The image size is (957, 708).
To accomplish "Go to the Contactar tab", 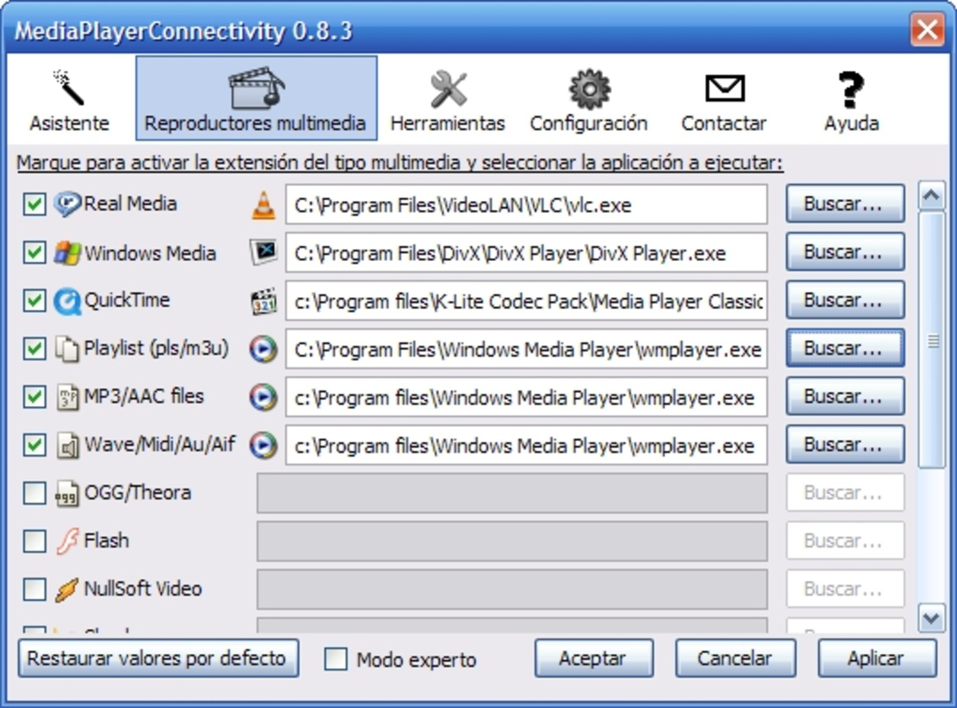I will tap(723, 100).
